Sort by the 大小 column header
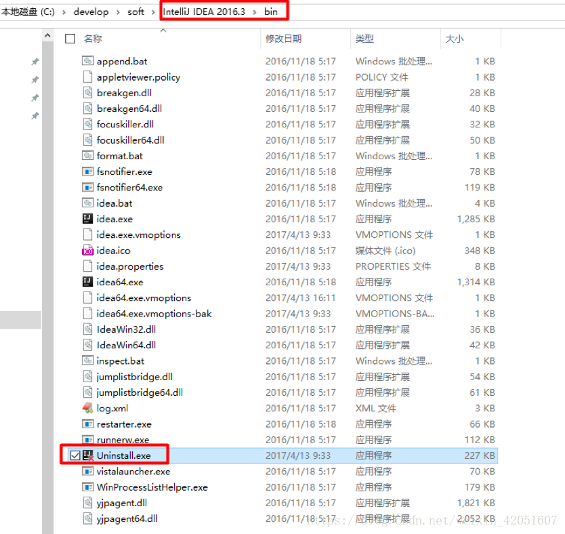 (455, 39)
